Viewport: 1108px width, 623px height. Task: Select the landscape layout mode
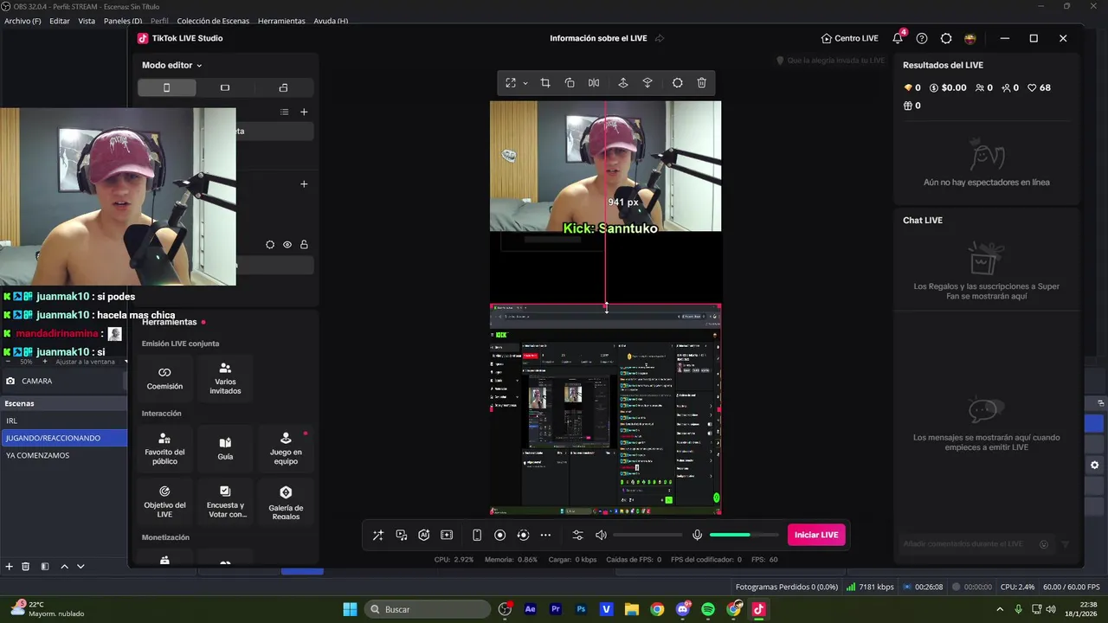225,87
